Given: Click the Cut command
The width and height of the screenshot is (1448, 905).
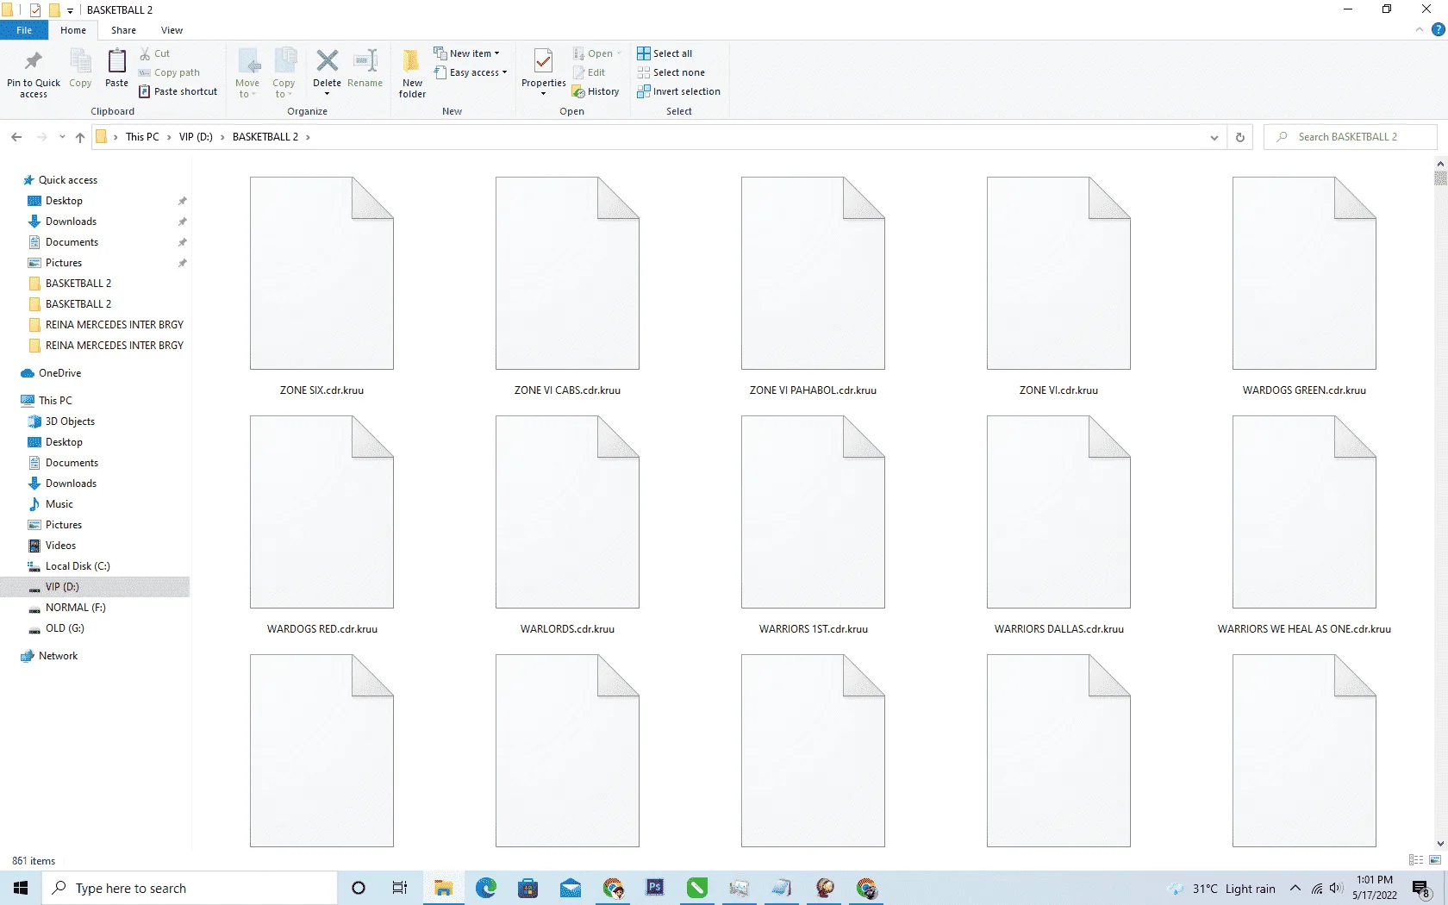Looking at the screenshot, I should click(x=155, y=53).
